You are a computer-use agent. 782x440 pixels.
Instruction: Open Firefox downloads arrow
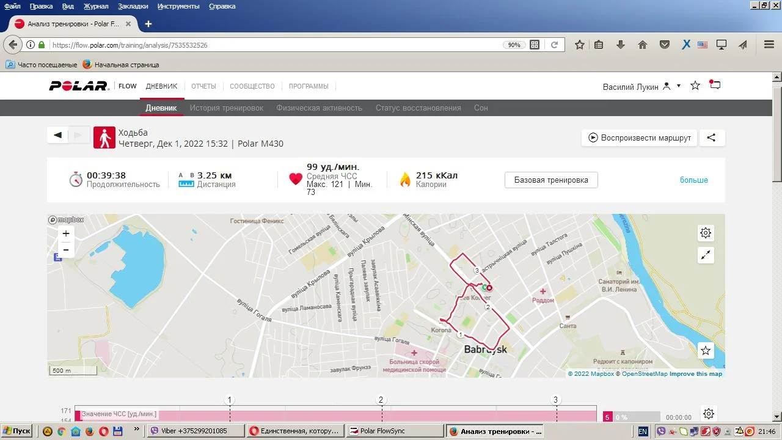[621, 45]
